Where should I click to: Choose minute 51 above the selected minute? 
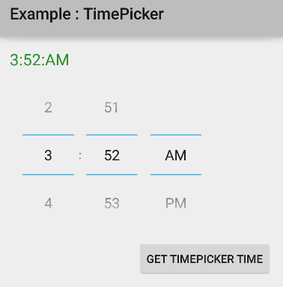[112, 108]
